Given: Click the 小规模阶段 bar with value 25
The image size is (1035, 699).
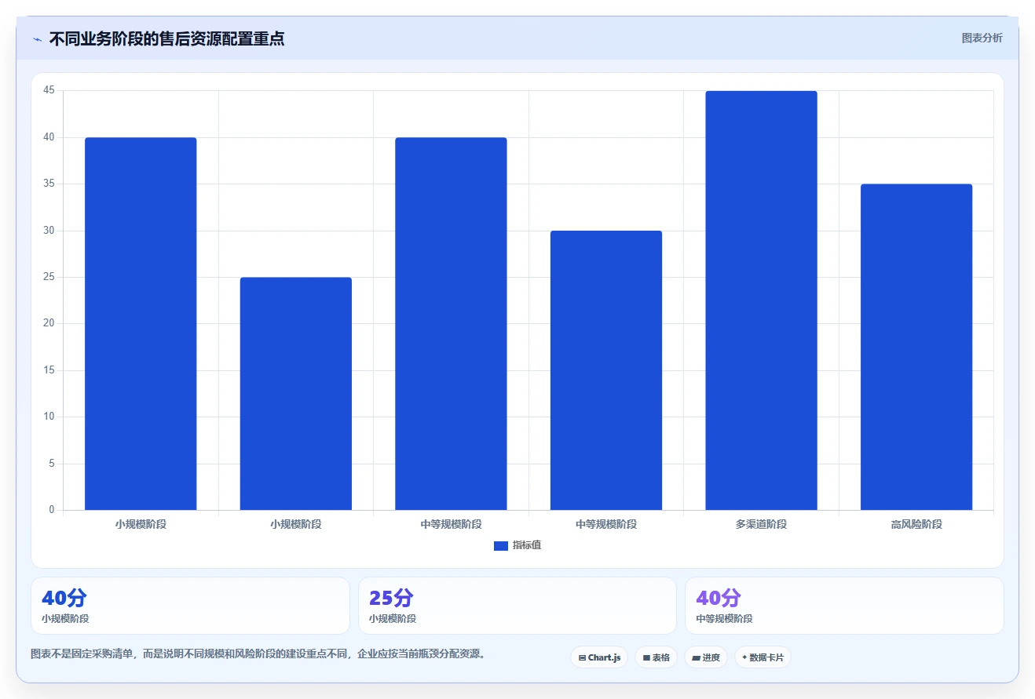Looking at the screenshot, I should (x=296, y=394).
